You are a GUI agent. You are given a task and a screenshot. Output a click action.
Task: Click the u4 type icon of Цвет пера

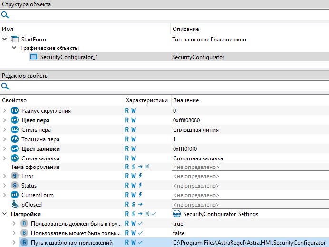[x=14, y=120]
